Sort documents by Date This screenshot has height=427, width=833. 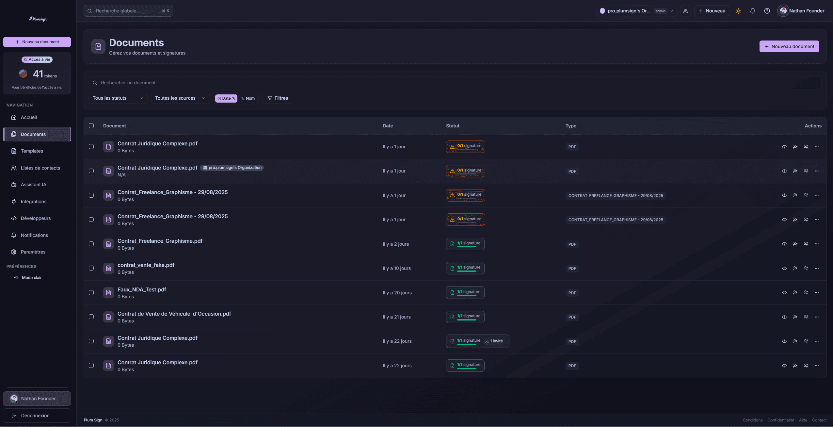(226, 98)
